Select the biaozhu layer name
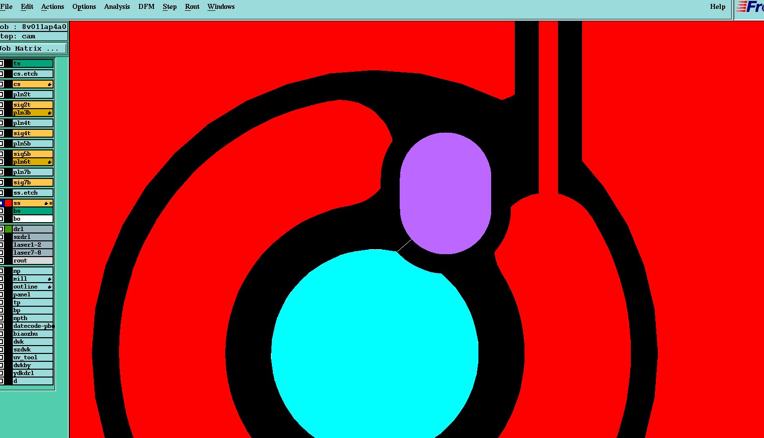 coord(32,334)
